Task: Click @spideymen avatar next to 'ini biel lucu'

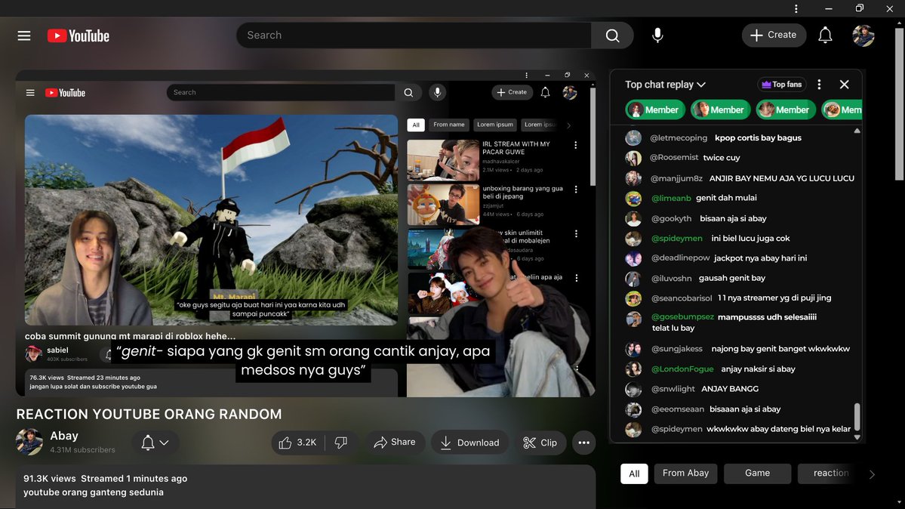Action: click(633, 239)
